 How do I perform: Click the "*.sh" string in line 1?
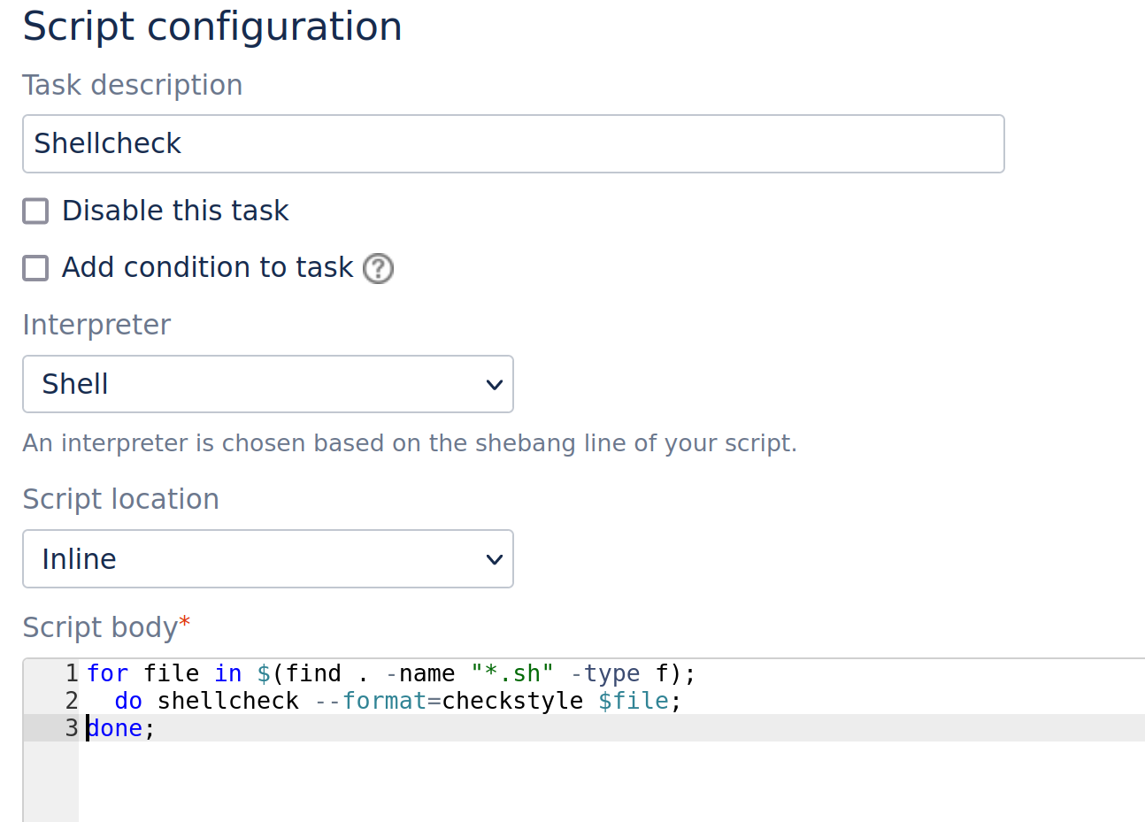click(511, 673)
